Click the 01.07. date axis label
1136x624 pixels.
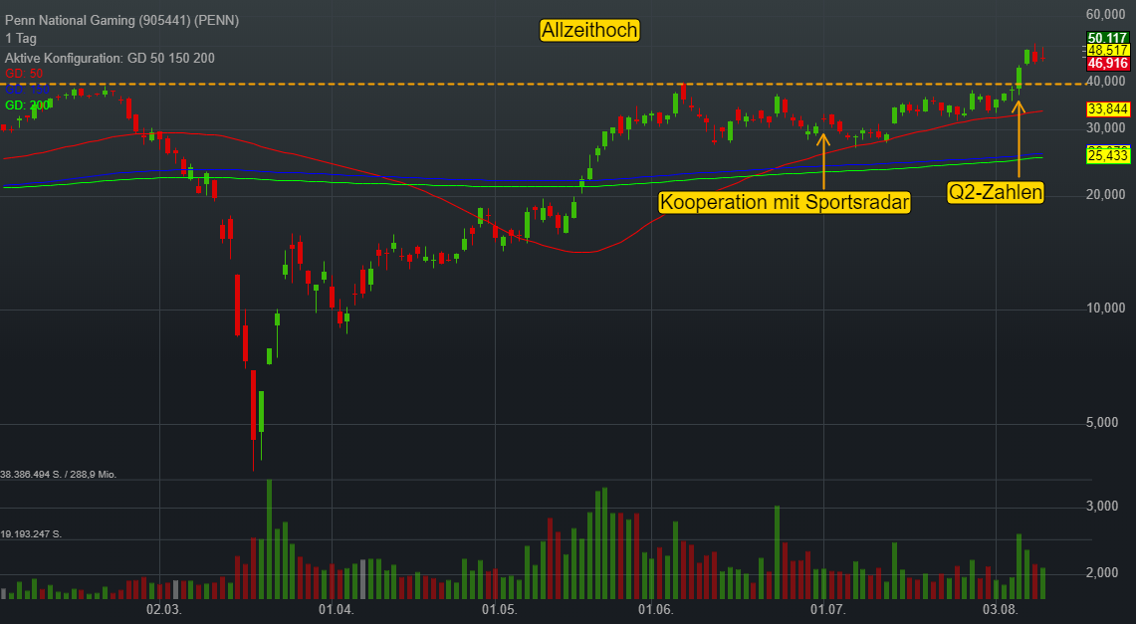tap(828, 609)
